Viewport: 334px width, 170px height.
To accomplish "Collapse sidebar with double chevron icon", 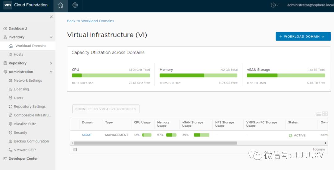I will point(51,17).
